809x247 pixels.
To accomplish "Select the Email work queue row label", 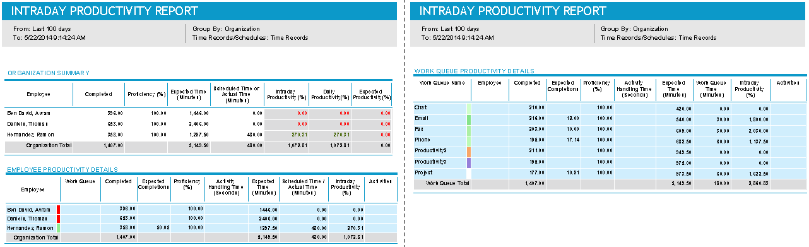I will tap(421, 119).
